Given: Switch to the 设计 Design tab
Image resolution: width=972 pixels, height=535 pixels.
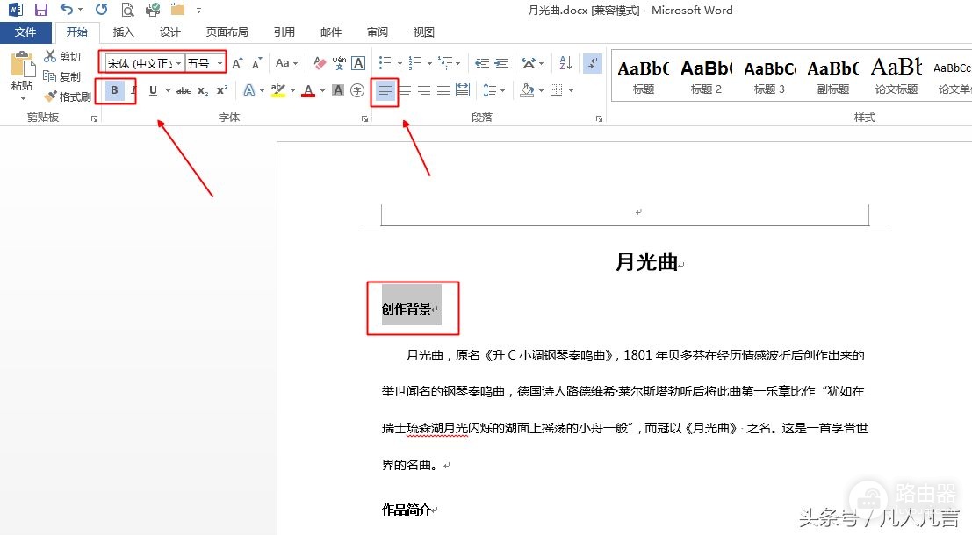Looking at the screenshot, I should pyautogui.click(x=169, y=32).
